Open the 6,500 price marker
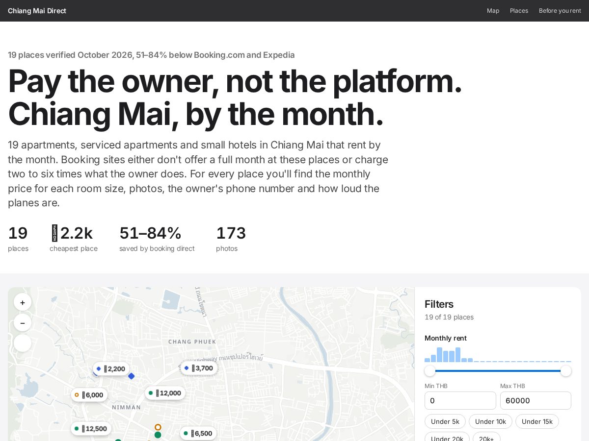589x441 pixels. pyautogui.click(x=198, y=433)
